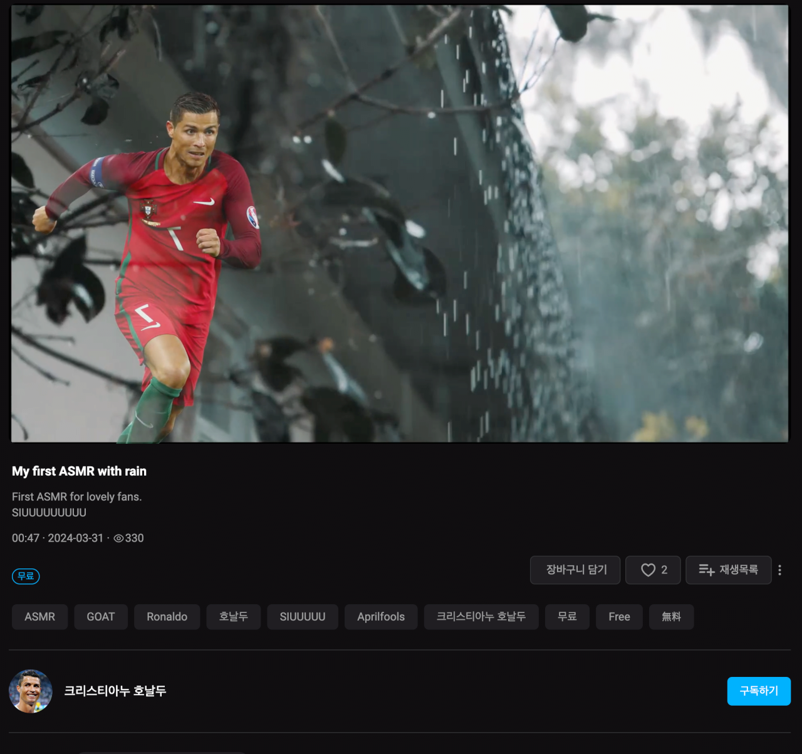Open the Aprilfools tag
This screenshot has height=754, width=802.
point(381,617)
